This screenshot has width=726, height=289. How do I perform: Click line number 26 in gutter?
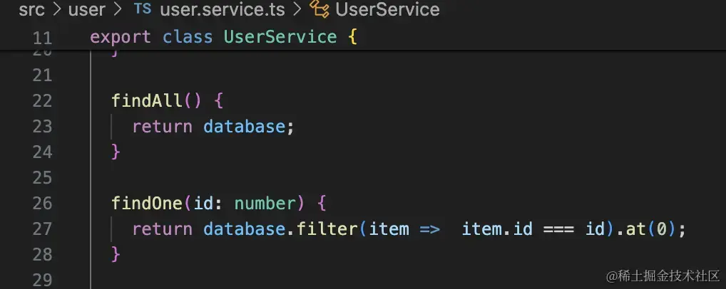coord(42,204)
